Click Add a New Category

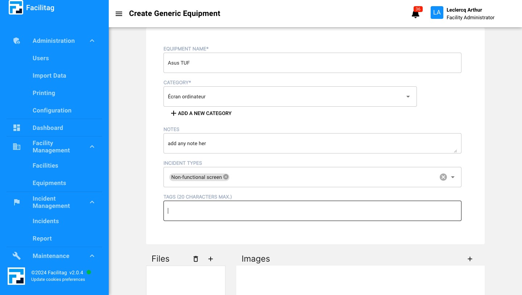tap(201, 113)
